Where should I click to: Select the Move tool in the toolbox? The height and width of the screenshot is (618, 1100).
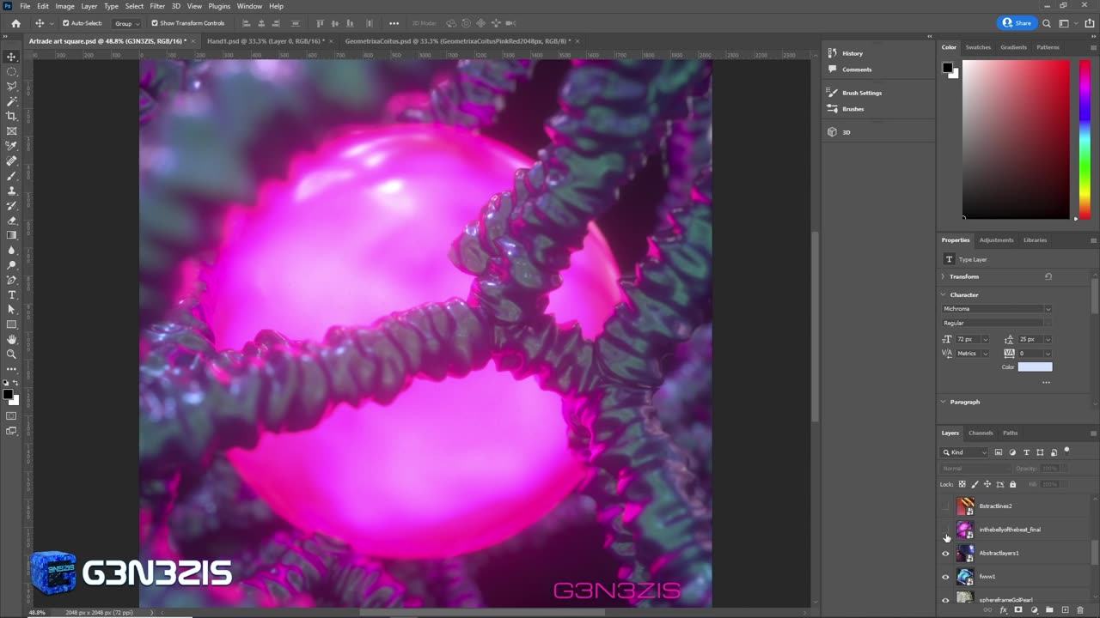point(11,57)
